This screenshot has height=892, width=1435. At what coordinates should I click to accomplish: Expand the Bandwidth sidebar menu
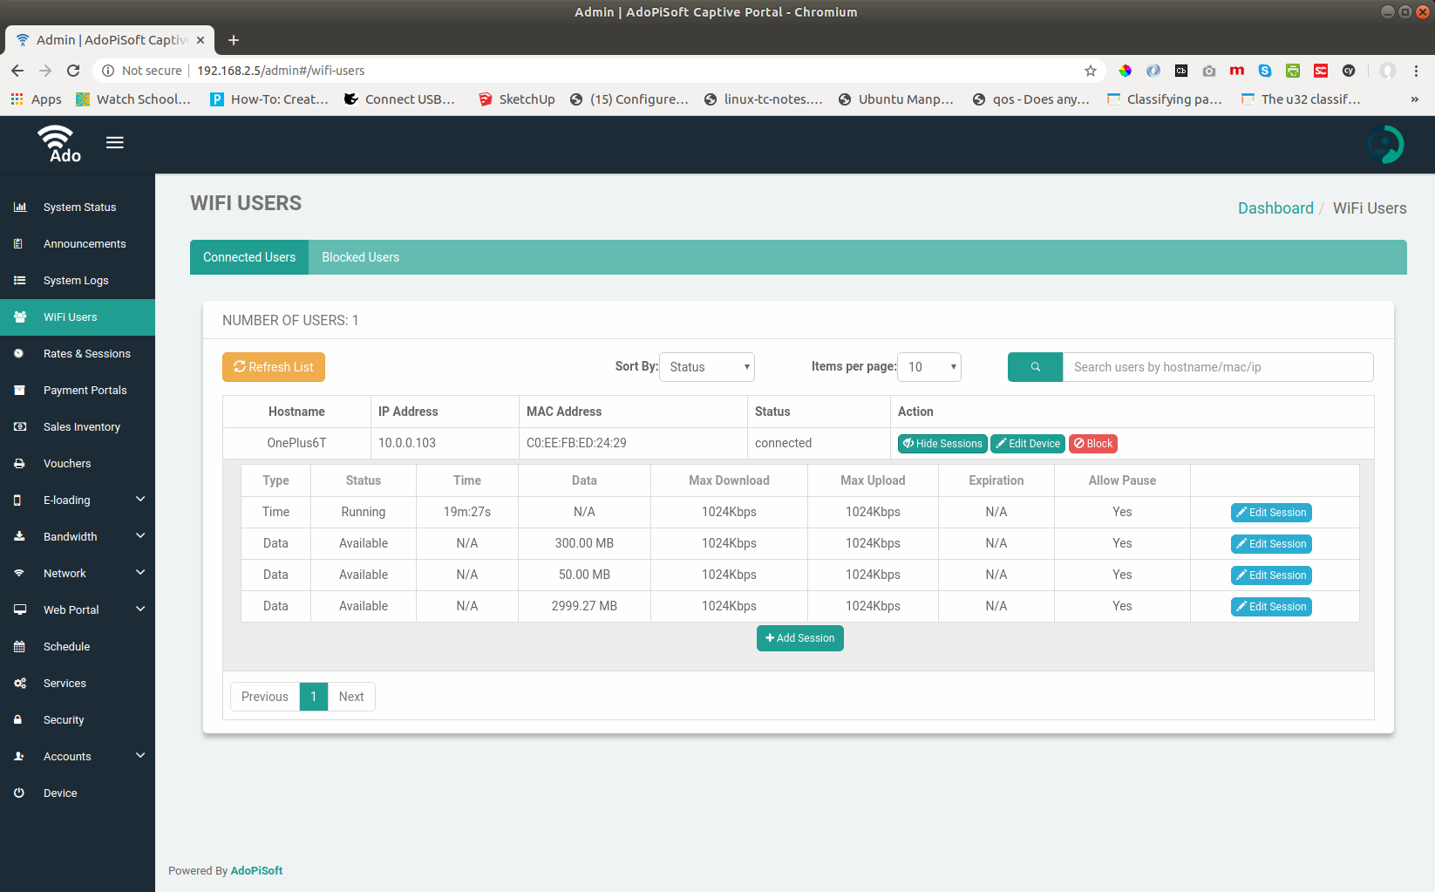(78, 537)
